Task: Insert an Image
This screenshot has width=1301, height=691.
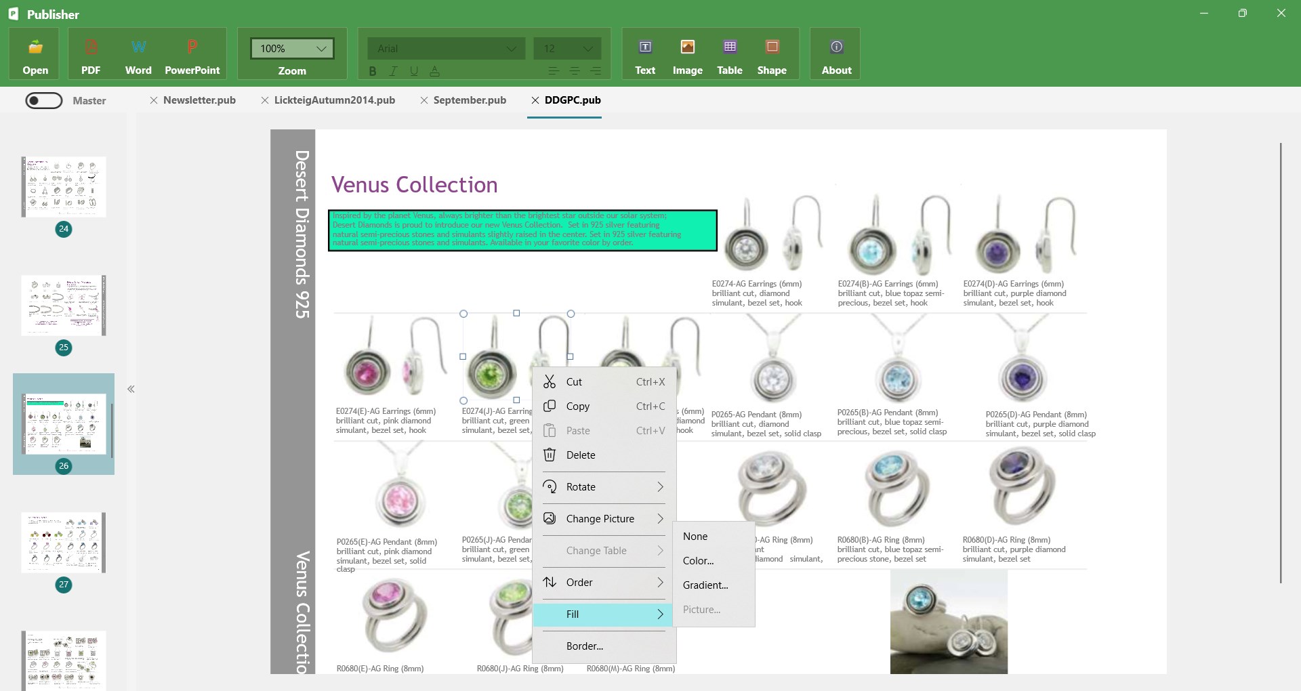Action: click(x=687, y=54)
